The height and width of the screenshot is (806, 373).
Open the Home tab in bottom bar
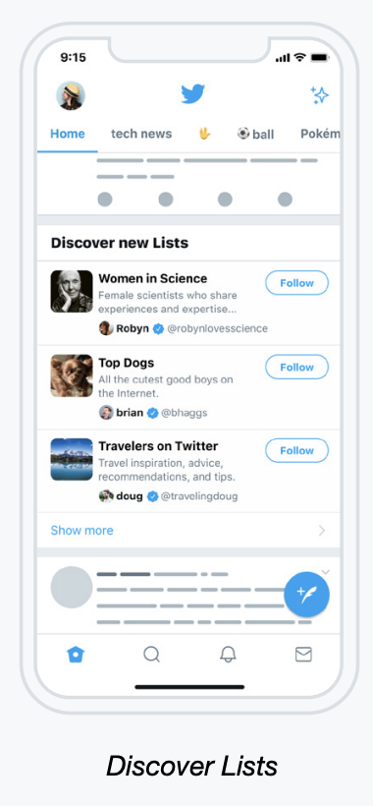pos(76,655)
